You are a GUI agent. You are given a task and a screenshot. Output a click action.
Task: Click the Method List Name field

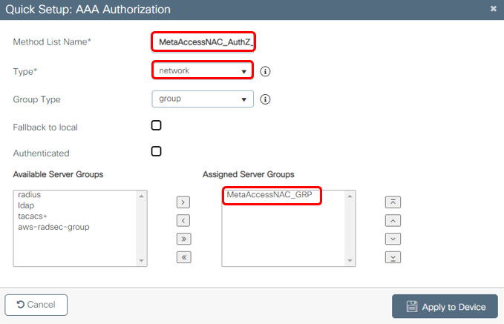203,42
